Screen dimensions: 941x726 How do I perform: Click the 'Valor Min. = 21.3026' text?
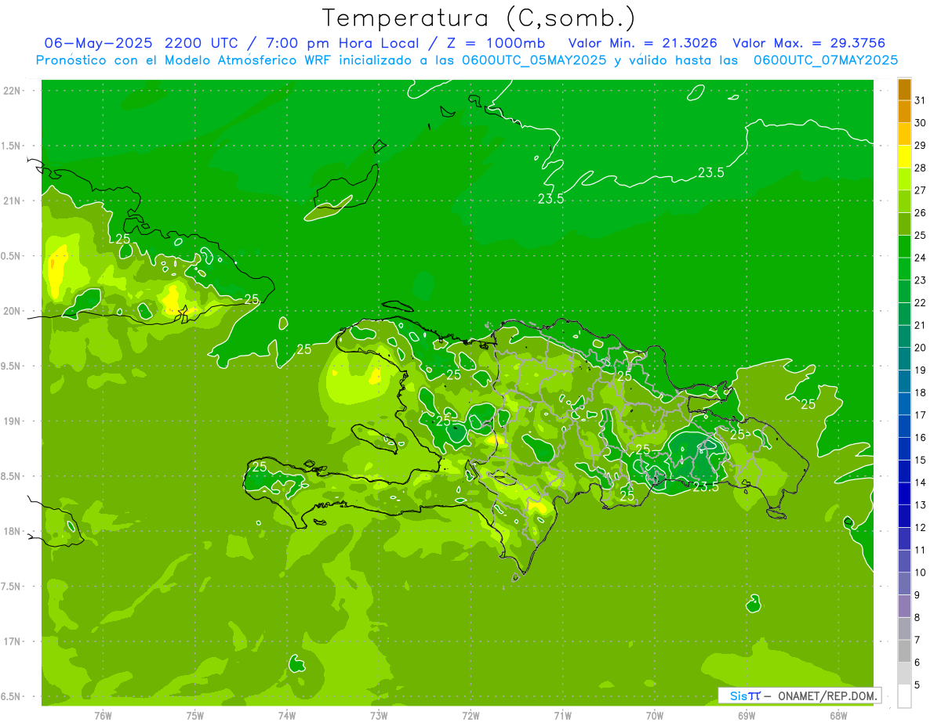tap(642, 43)
